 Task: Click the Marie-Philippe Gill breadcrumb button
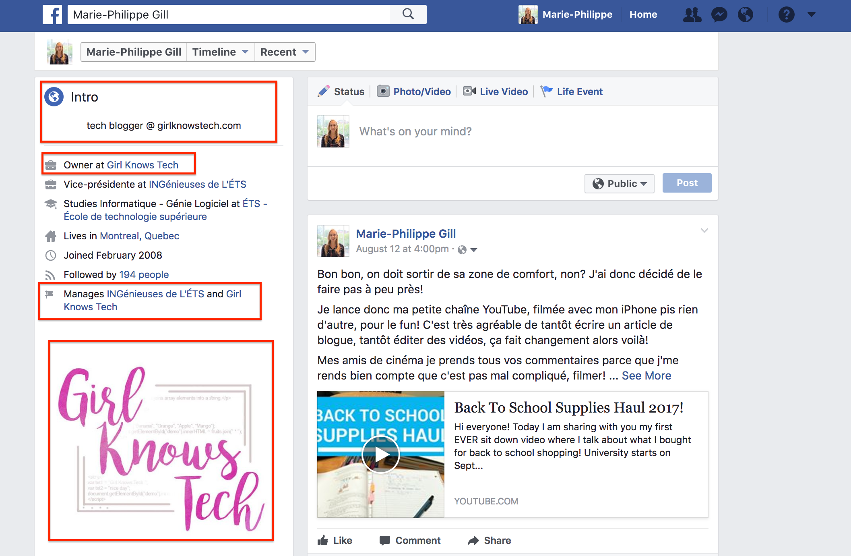134,52
